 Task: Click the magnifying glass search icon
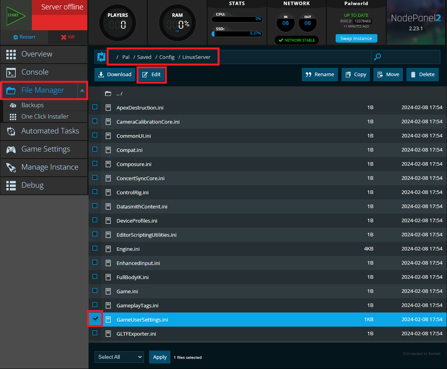pyautogui.click(x=378, y=57)
